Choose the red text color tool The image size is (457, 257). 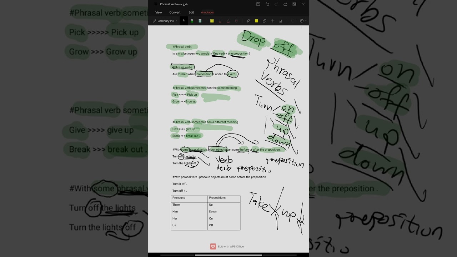tap(228, 21)
